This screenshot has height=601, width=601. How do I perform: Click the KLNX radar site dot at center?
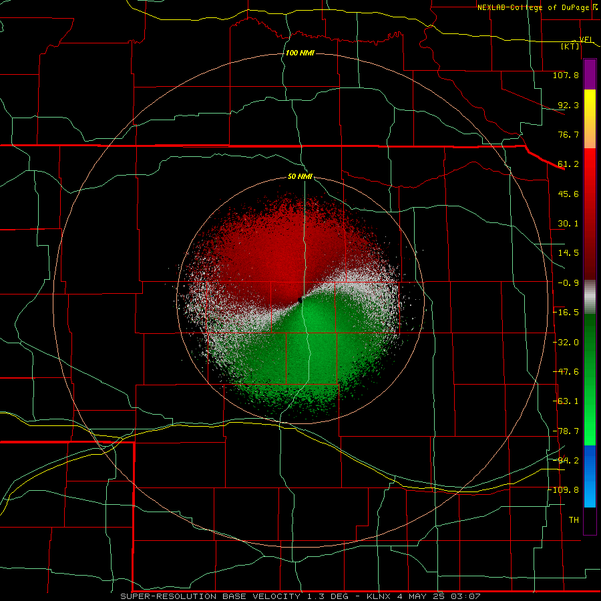[x=300, y=300]
